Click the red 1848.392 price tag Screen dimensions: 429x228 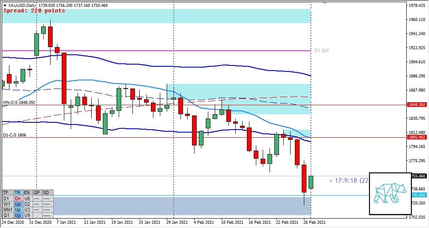[x=416, y=105]
